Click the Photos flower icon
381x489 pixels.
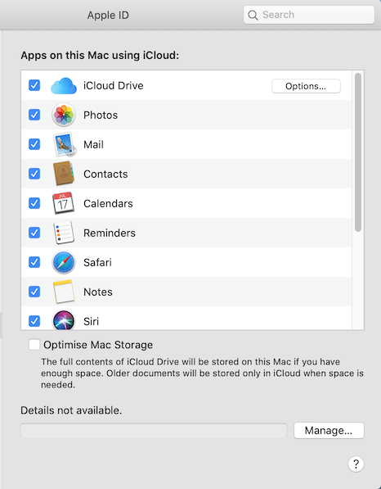pos(64,115)
